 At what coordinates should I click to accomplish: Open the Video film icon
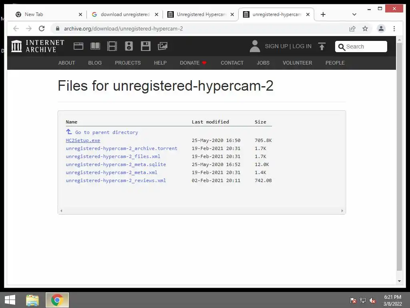click(112, 46)
